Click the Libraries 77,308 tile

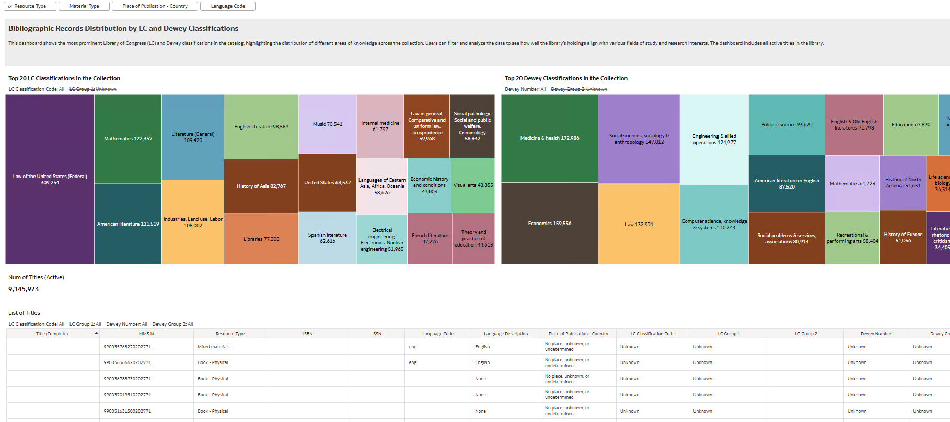tap(261, 239)
